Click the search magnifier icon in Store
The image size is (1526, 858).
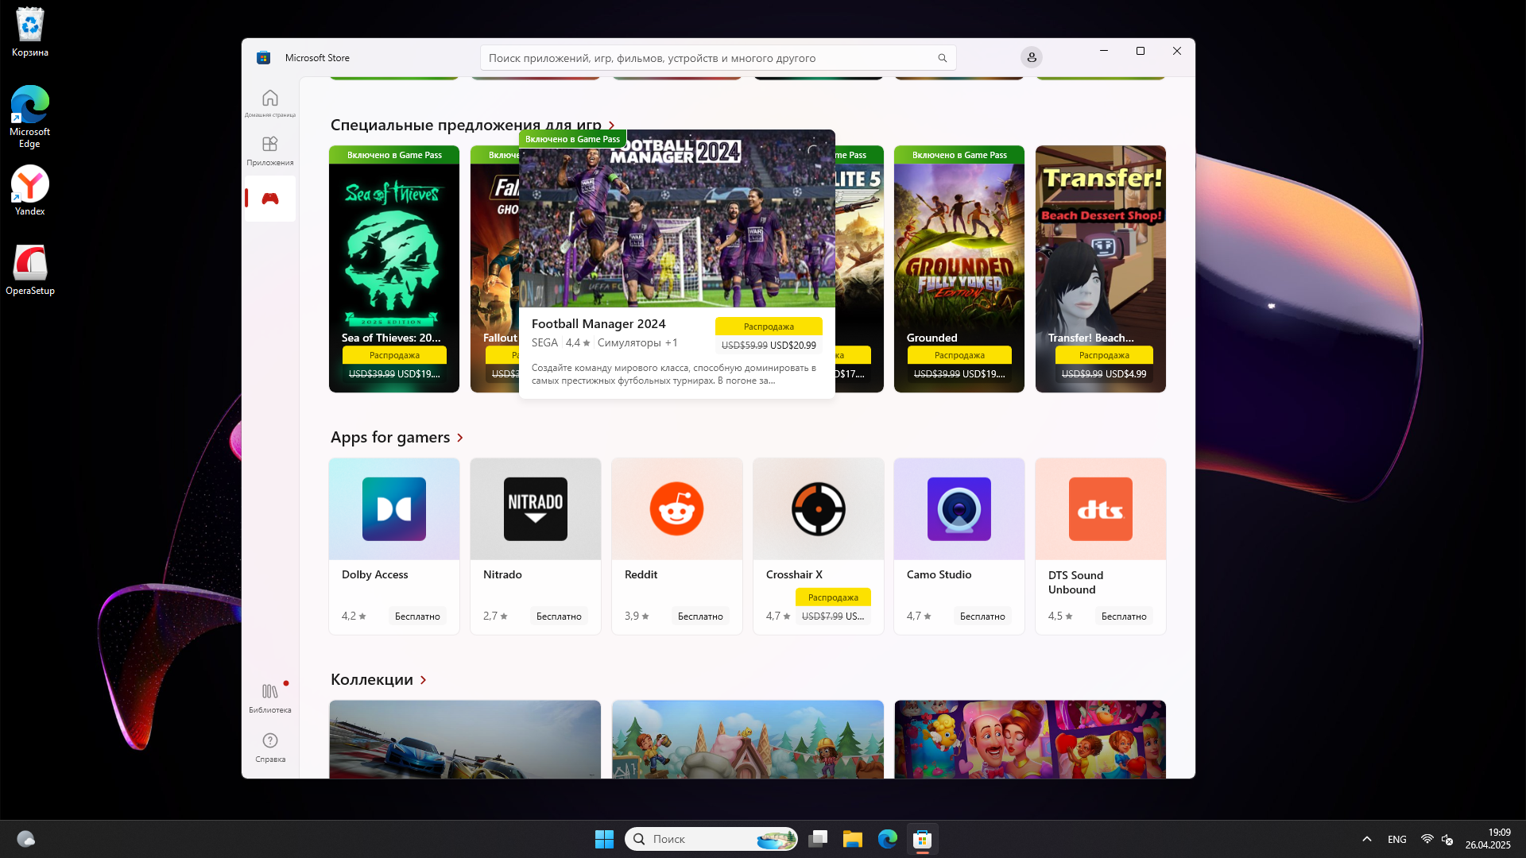pyautogui.click(x=942, y=58)
